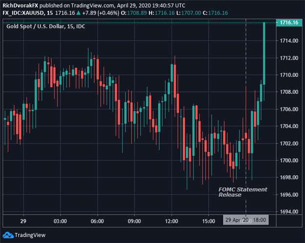Image resolution: width=305 pixels, height=243 pixels.
Task: Click the 03:00 time axis label
Action: (x=60, y=221)
